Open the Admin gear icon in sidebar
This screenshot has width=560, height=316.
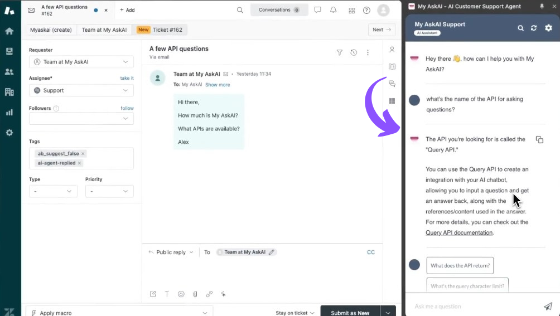(x=9, y=133)
